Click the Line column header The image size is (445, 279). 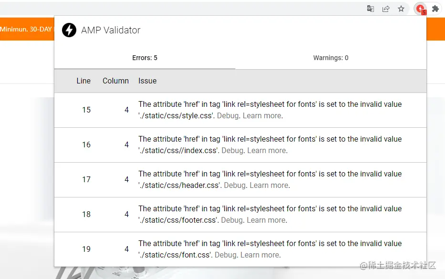pos(83,81)
